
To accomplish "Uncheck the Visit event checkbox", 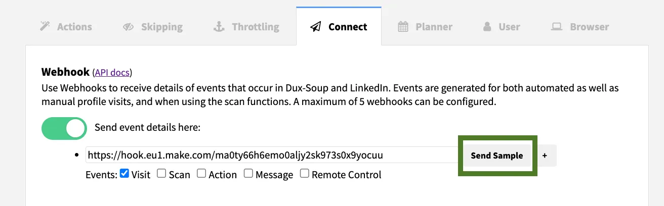I will click(124, 174).
